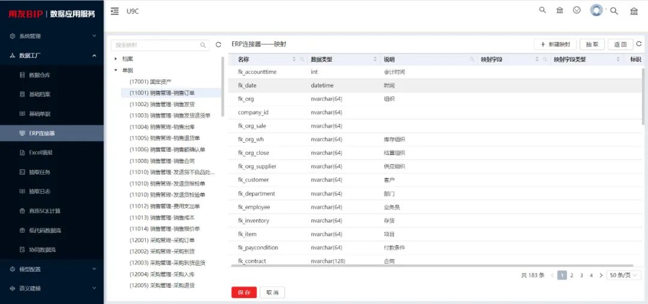Collapse the 数据工厂 menu chevron
The image size is (648, 304).
pos(94,55)
